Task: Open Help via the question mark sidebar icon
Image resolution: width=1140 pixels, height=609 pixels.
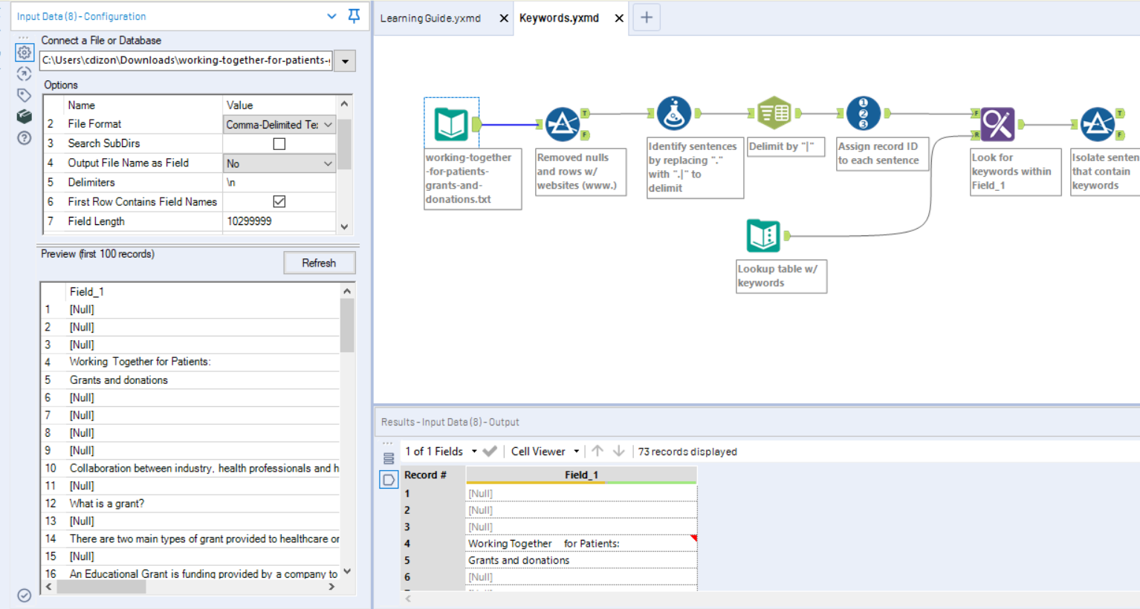Action: pos(24,138)
